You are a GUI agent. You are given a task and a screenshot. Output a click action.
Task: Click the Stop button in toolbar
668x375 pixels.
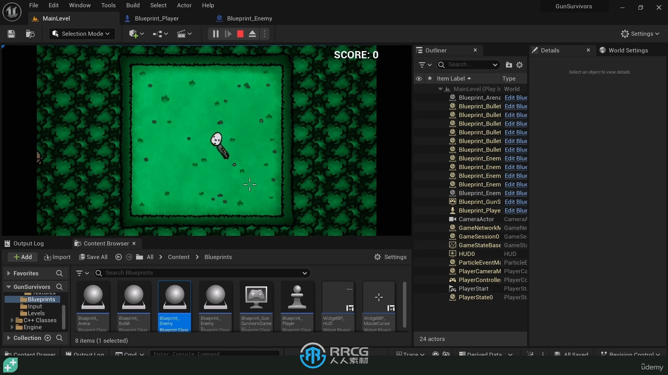click(240, 33)
